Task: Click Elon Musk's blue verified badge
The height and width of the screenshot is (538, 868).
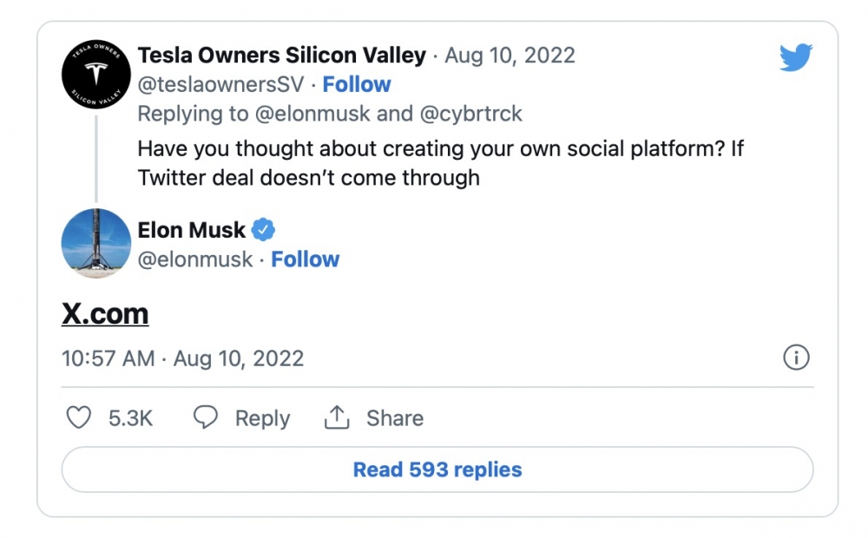Action: point(263,230)
